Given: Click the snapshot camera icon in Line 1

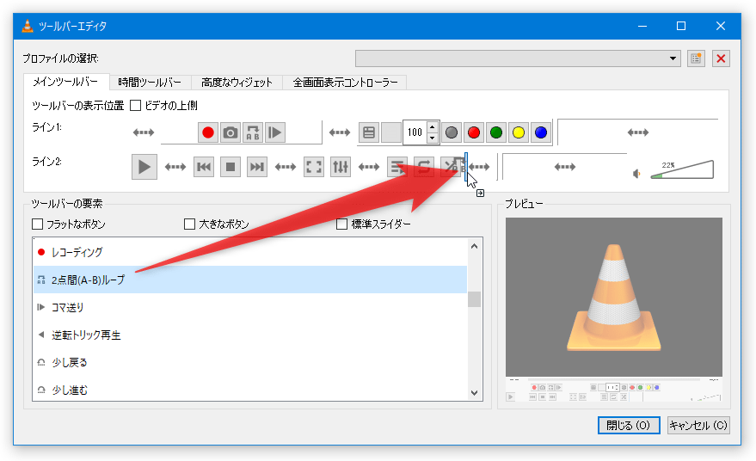Looking at the screenshot, I should pos(230,132).
